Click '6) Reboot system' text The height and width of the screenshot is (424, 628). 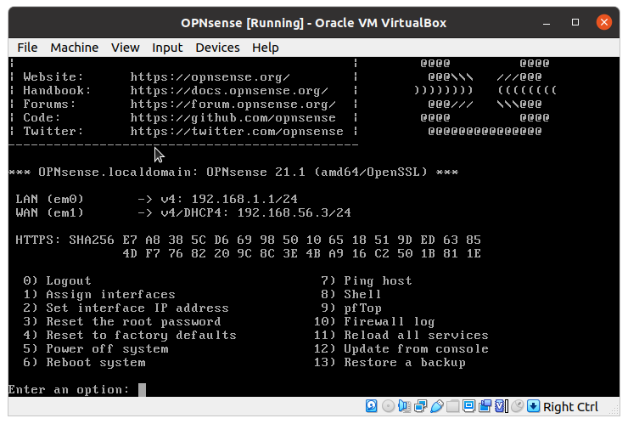[84, 362]
